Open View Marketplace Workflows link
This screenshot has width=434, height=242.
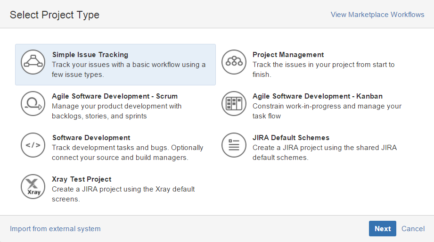pos(377,15)
